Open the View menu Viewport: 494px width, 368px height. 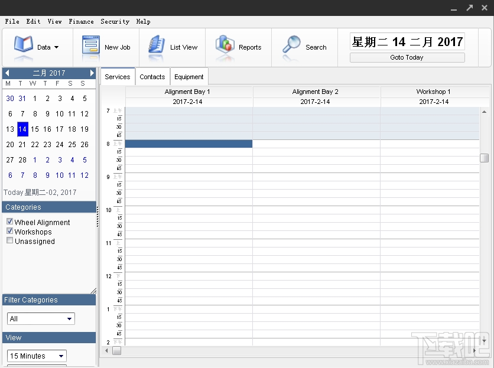pos(55,21)
